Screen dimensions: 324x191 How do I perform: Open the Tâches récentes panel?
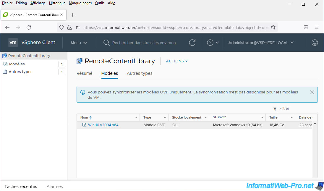[21, 187]
